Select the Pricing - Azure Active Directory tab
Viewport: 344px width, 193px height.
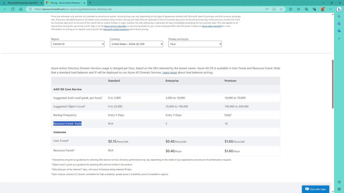65,3
